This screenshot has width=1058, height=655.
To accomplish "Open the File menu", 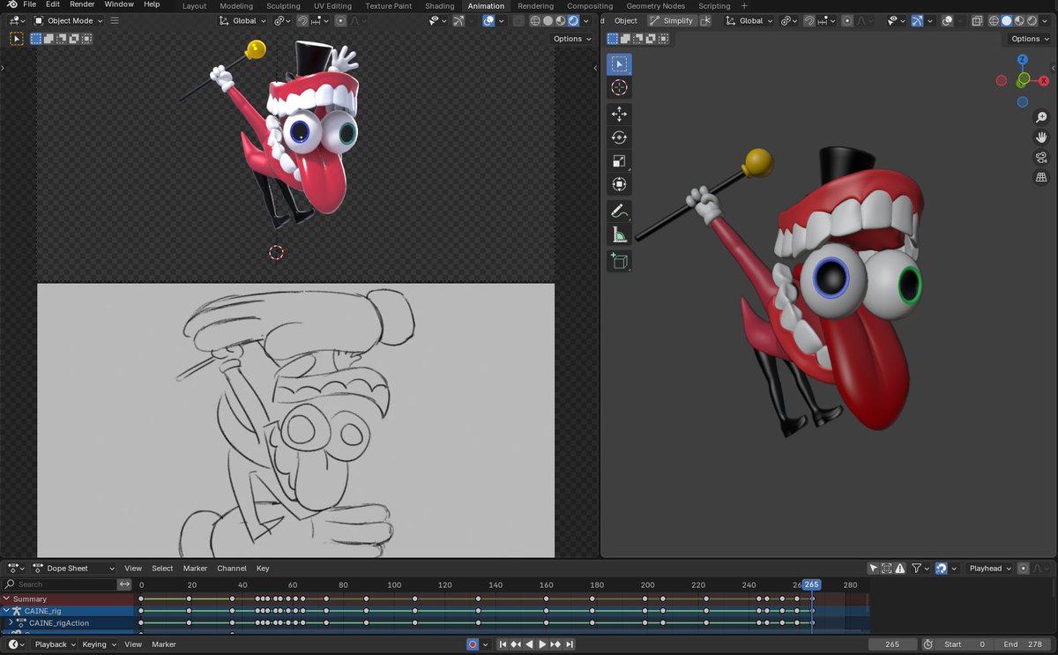I will tap(29, 5).
